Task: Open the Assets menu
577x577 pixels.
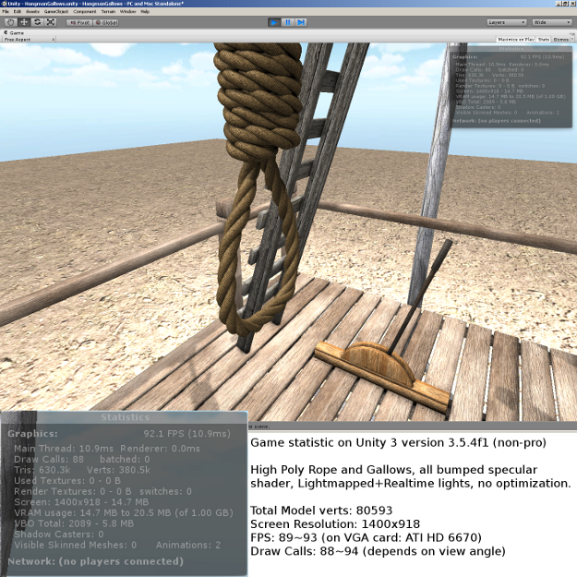Action: point(32,12)
